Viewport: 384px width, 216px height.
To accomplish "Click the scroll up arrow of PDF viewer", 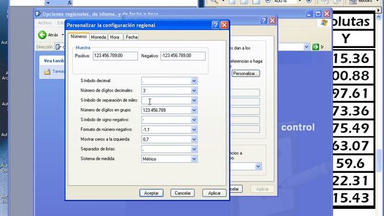I will pyautogui.click(x=379, y=17).
